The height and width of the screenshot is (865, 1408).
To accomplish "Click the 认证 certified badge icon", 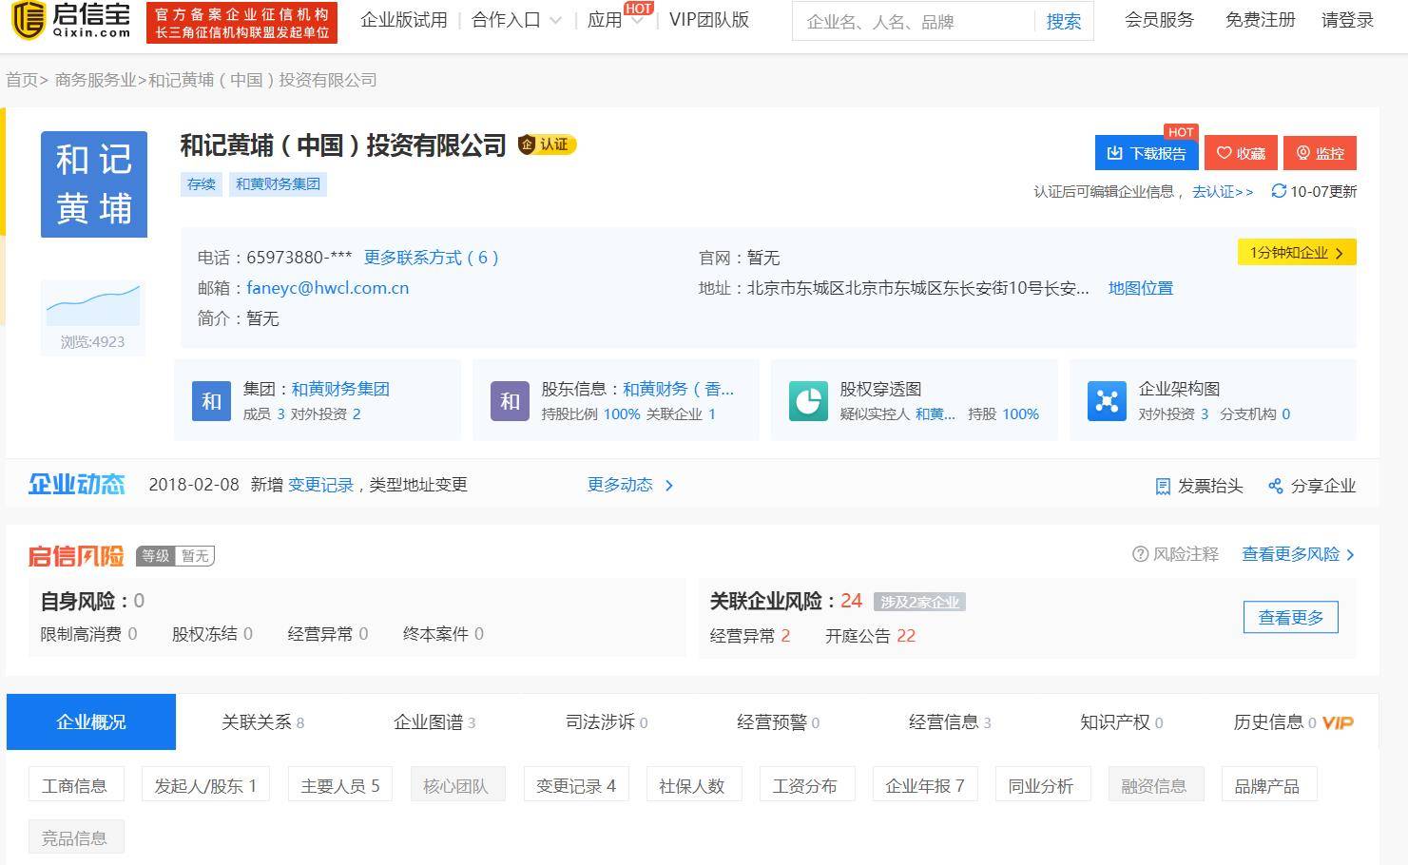I will tap(547, 144).
